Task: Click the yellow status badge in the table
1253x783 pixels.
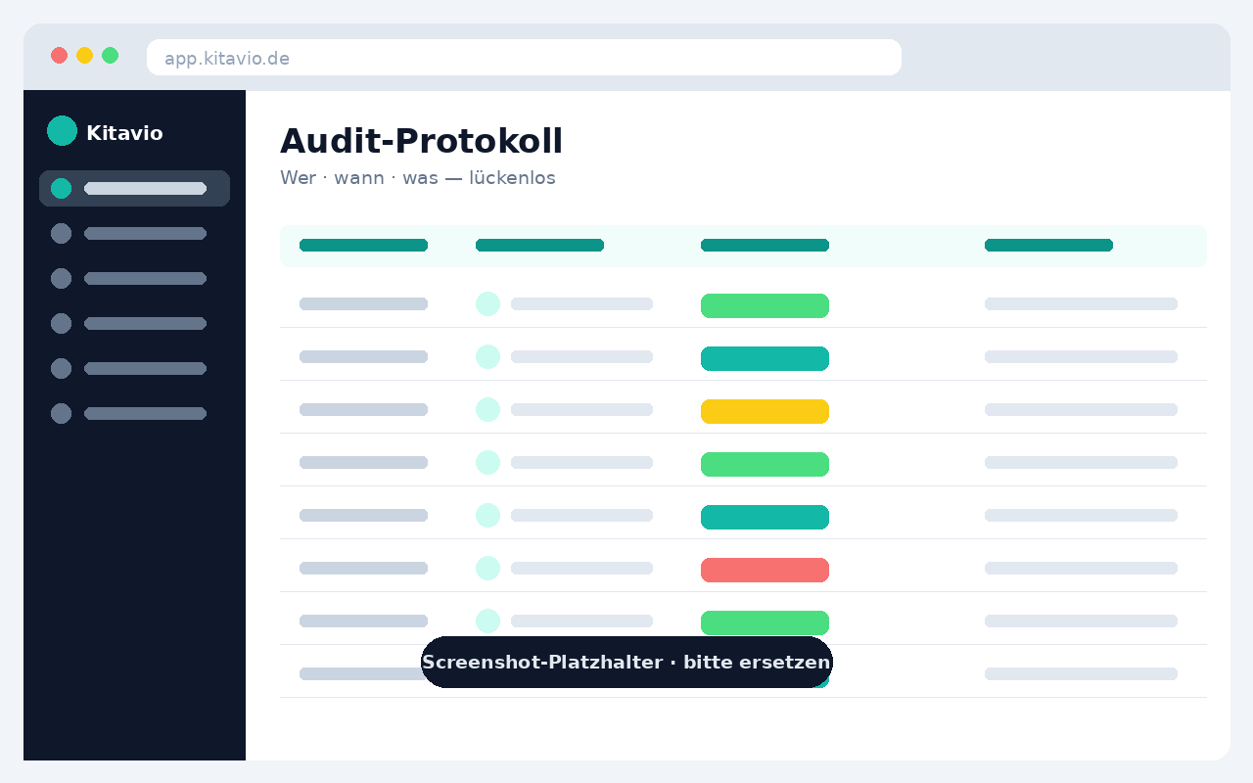Action: [765, 412]
